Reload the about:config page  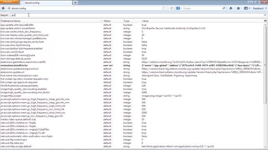[171, 8]
